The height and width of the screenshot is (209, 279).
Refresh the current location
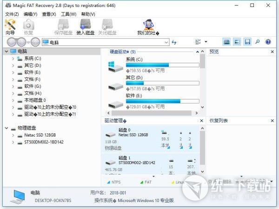click(x=174, y=42)
